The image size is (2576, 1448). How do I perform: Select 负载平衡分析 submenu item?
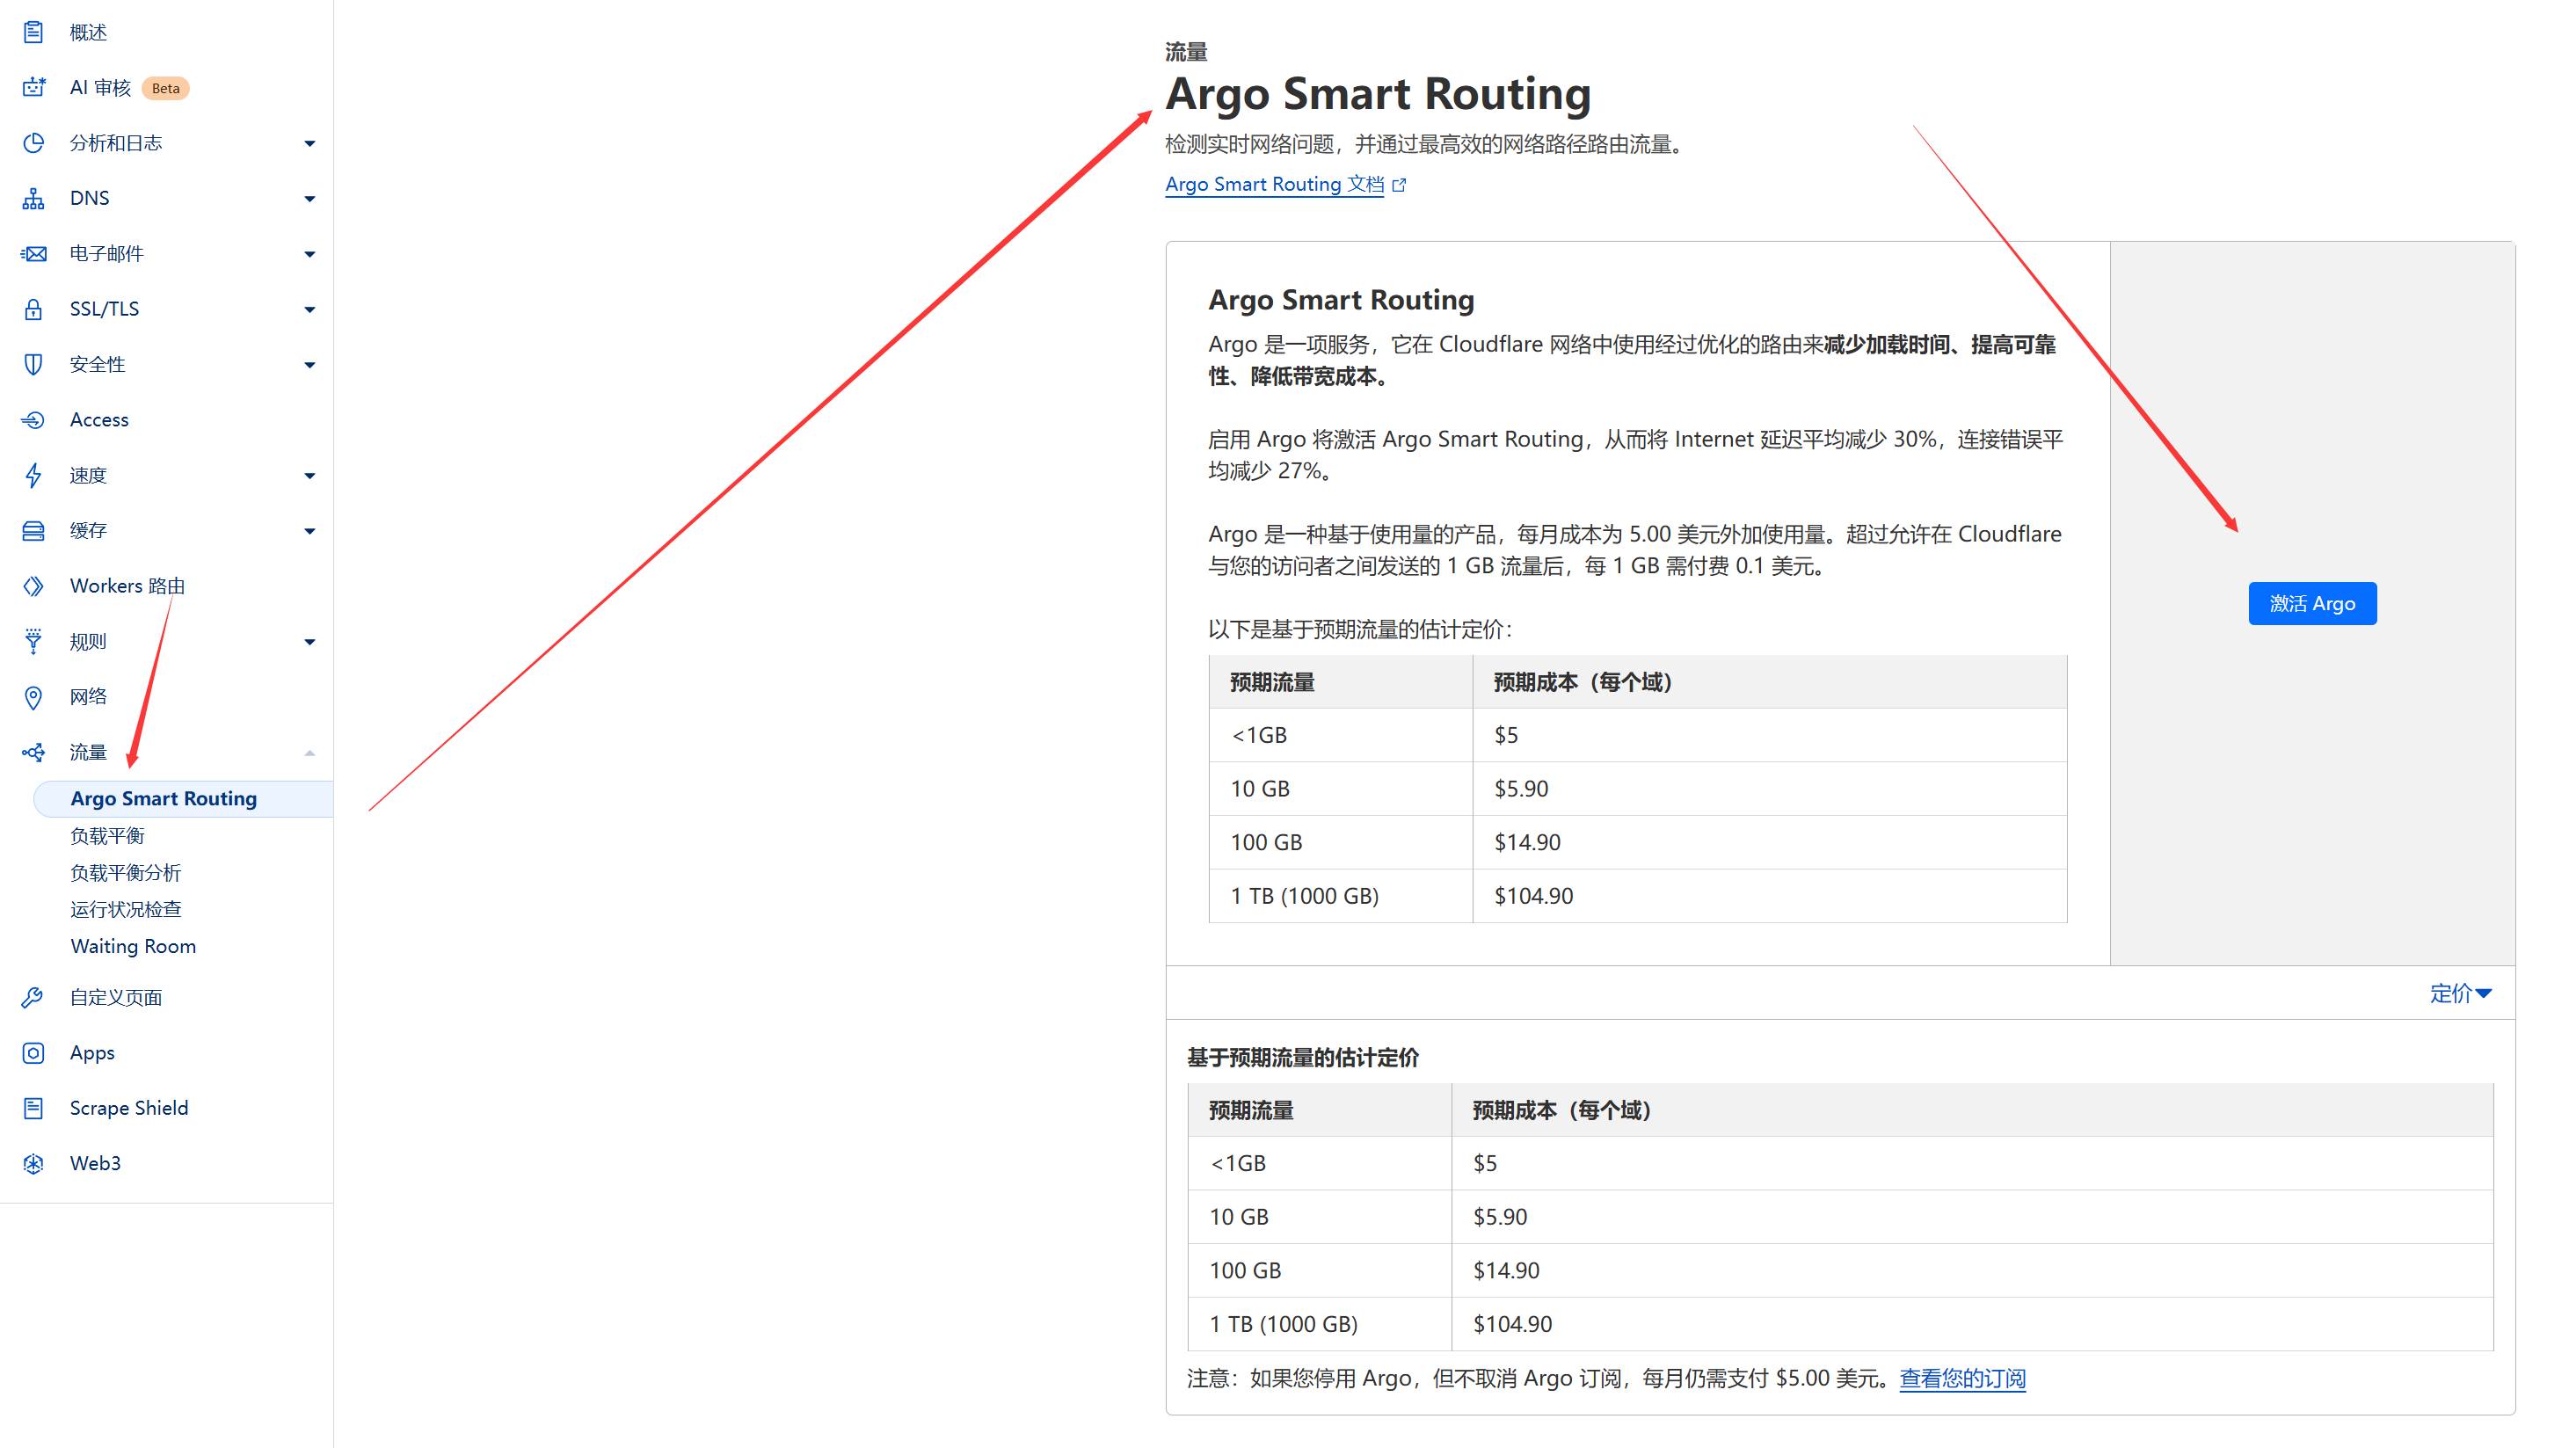pos(125,872)
